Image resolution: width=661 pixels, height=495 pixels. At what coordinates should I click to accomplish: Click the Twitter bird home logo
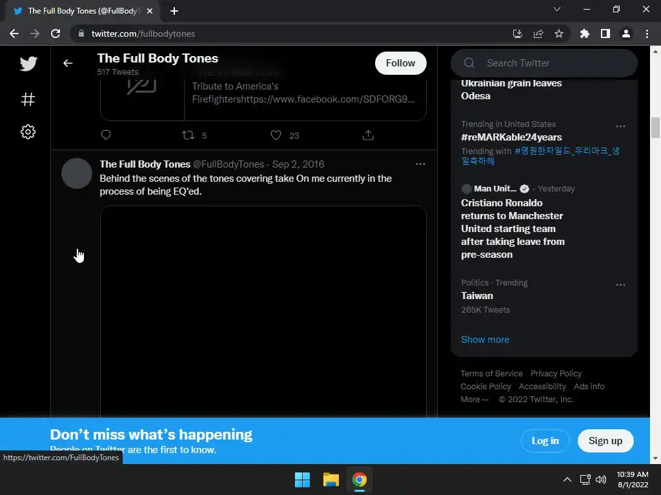[x=28, y=64]
